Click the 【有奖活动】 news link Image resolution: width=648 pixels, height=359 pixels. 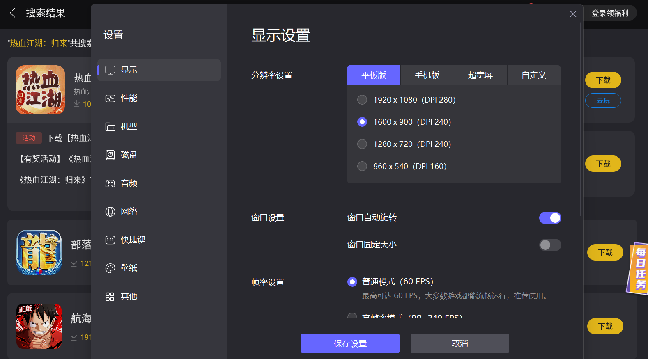coord(54,159)
